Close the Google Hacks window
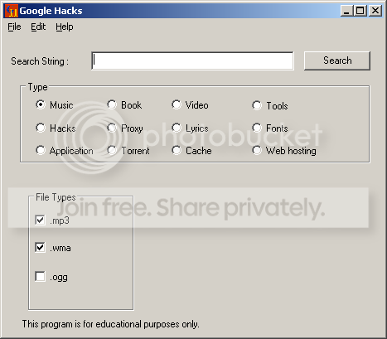The height and width of the screenshot is (339, 387). coord(375,11)
